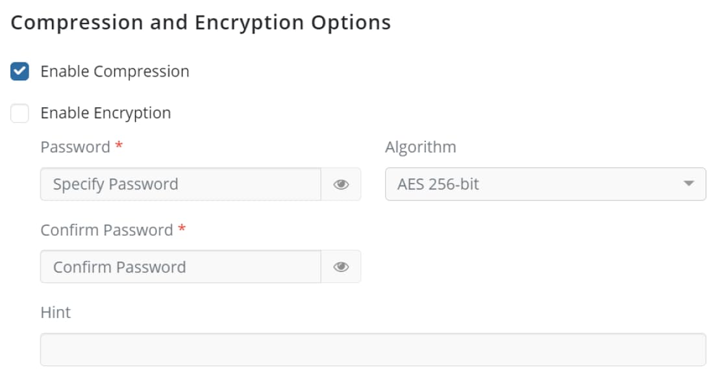Uncheck the Enable Compression checkbox
Screen dimensions: 722x383
tap(20, 71)
